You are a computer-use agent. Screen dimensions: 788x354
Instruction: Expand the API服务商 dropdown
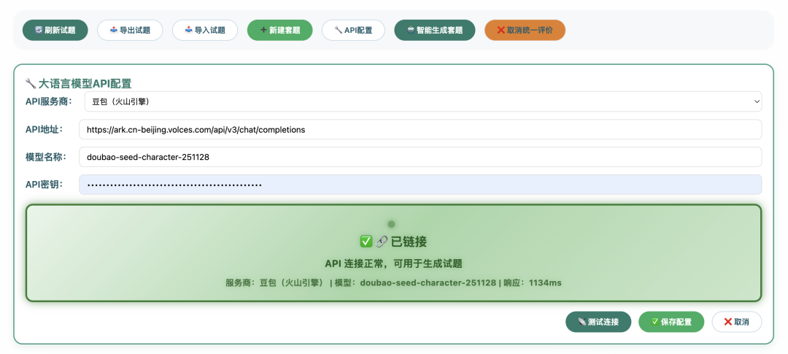click(x=423, y=101)
